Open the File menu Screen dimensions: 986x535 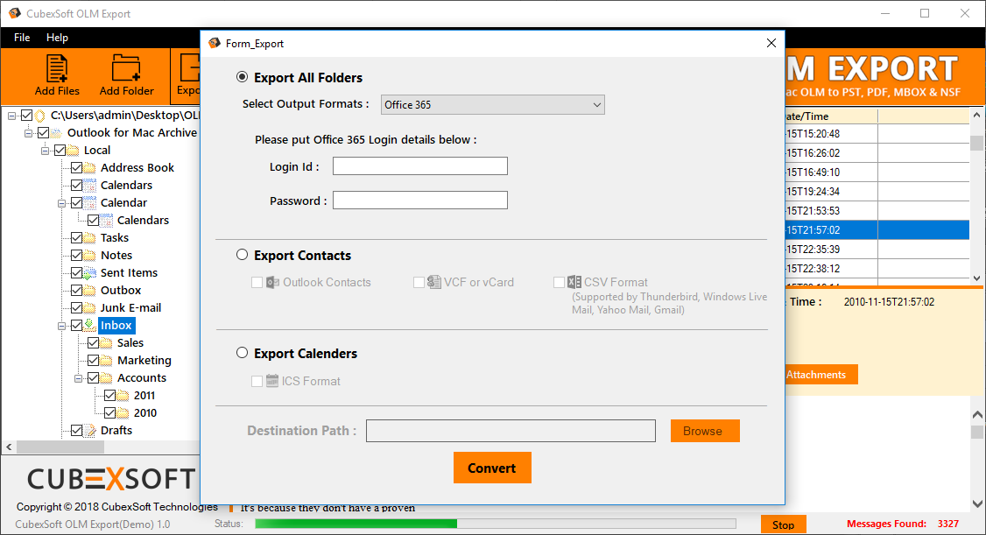click(x=22, y=38)
